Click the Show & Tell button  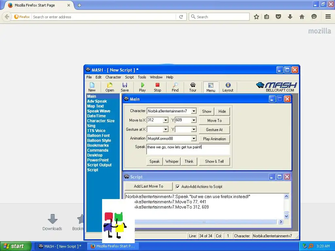215,161
